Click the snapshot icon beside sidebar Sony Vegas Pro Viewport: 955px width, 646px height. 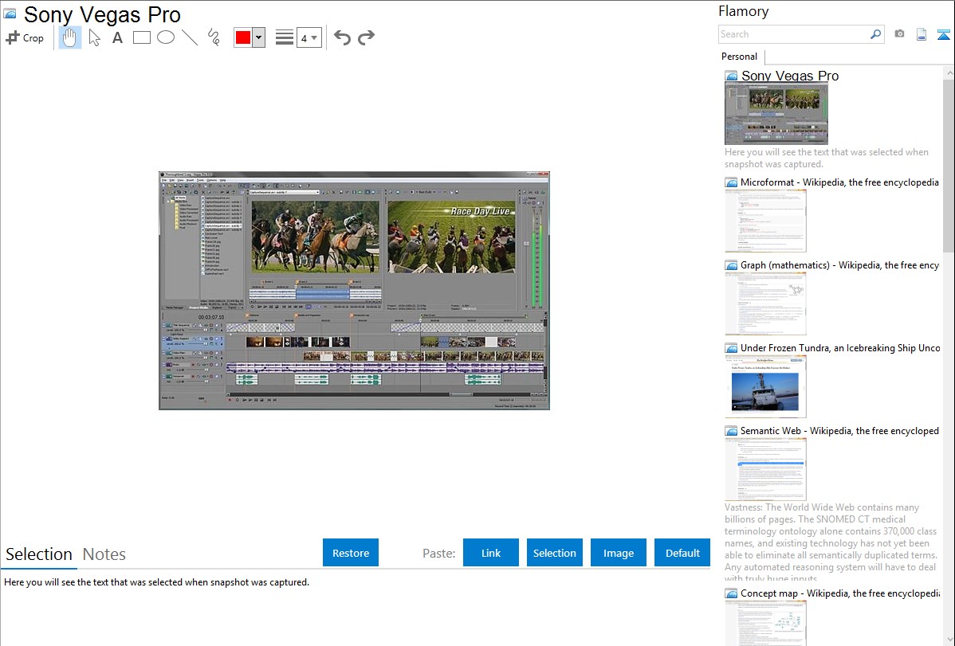pos(731,76)
